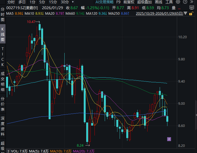Open the date range dropdown triangle
Viewport: 197px width, 153px height.
point(185,13)
